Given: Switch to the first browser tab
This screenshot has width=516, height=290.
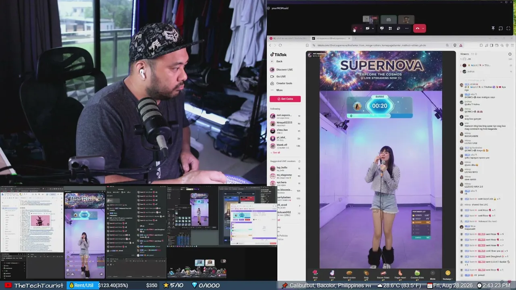Looking at the screenshot, I should pyautogui.click(x=289, y=38).
